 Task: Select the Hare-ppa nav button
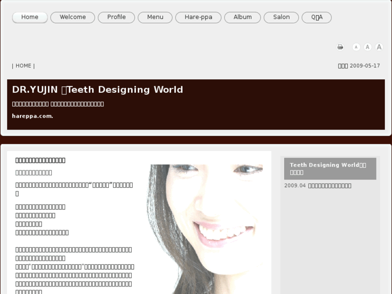click(x=198, y=17)
